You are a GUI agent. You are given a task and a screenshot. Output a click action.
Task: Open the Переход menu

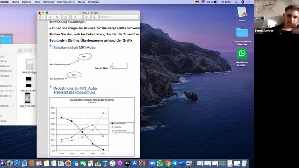pyautogui.click(x=49, y=2)
